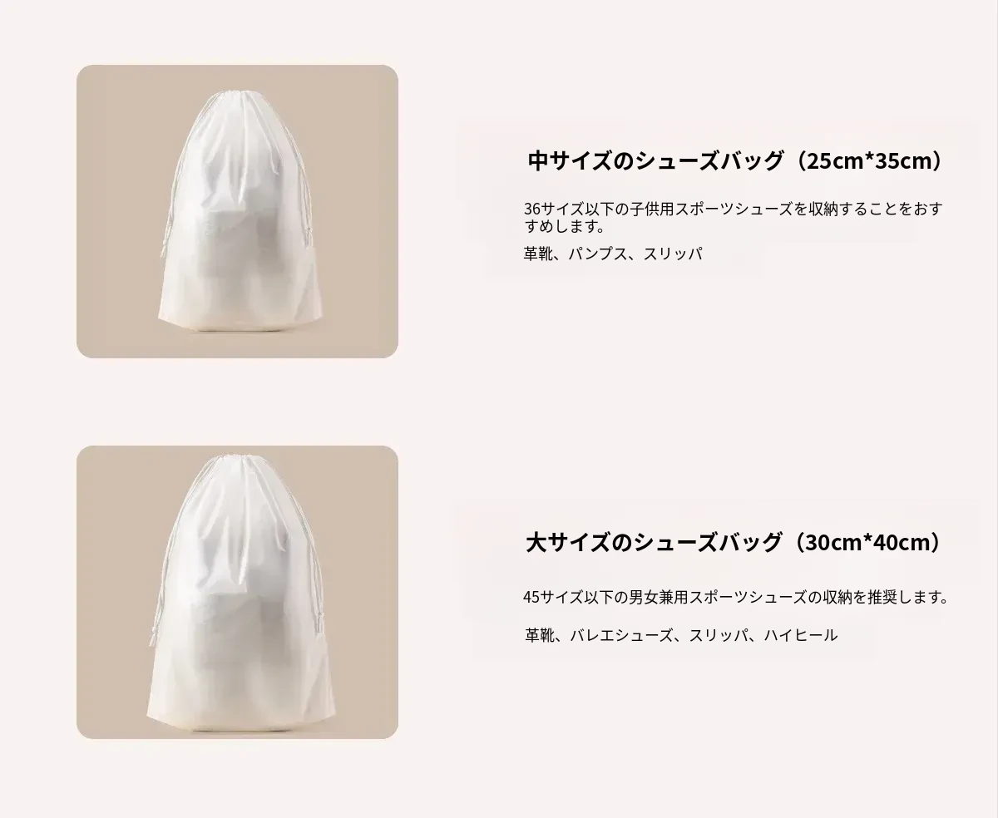Click the 45サイズ以下 unisex shoes description
Viewport: 998px width, 818px height.
tap(736, 597)
